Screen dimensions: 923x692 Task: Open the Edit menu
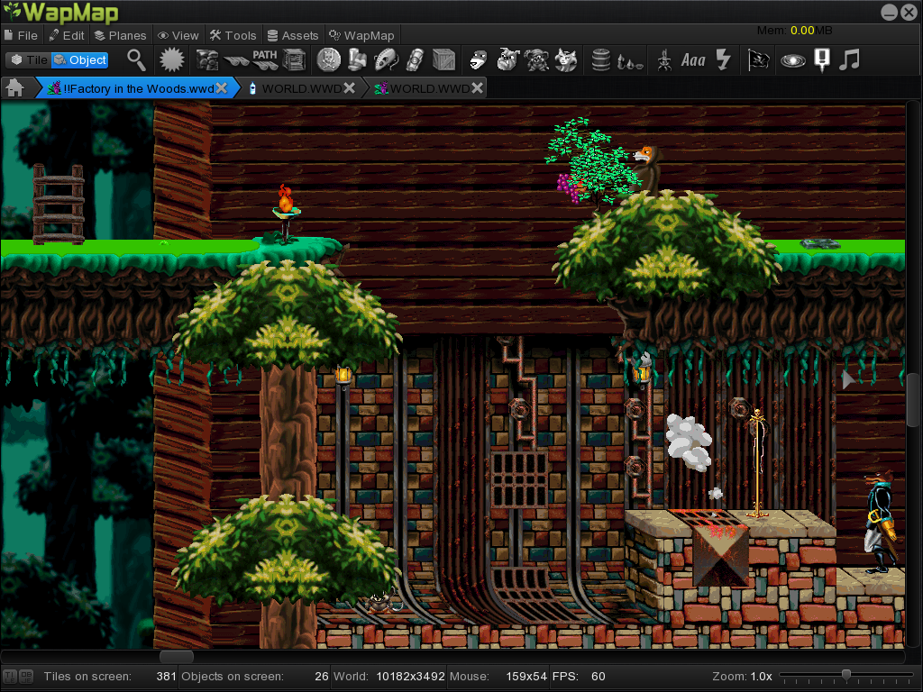[x=67, y=35]
